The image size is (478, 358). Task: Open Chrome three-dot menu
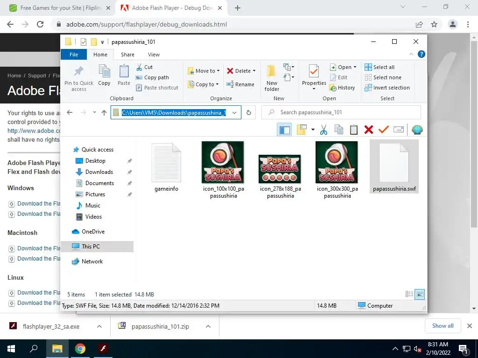pos(468,24)
